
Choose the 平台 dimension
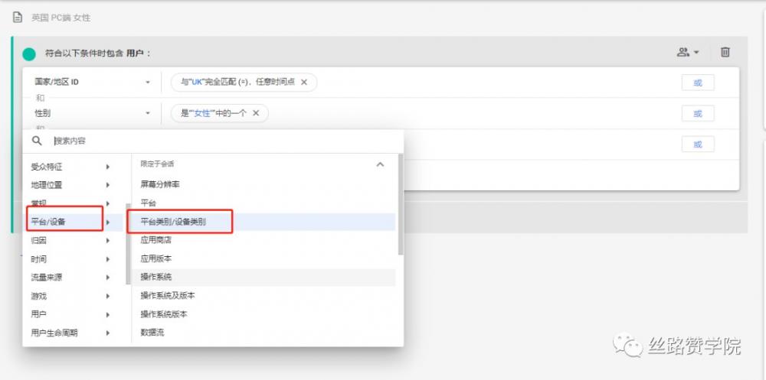pos(264,203)
